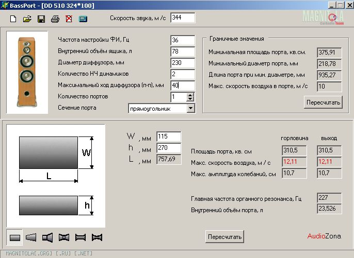Click the speed of sound field 344
Image resolution: width=354 pixels, height=258 pixels.
(183, 18)
